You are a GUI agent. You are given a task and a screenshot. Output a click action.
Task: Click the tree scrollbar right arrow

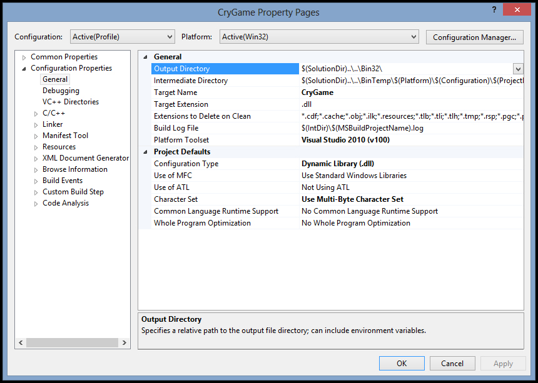pos(124,342)
